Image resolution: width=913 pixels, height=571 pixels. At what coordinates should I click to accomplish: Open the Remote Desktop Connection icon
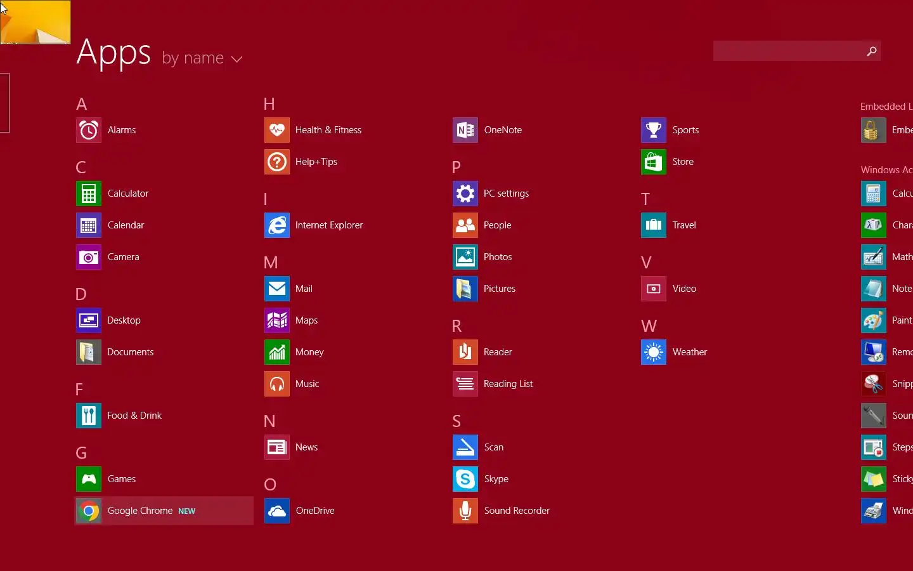(874, 352)
